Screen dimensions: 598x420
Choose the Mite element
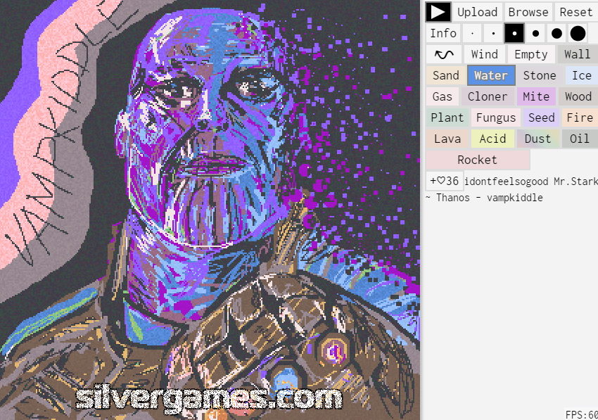pos(536,96)
